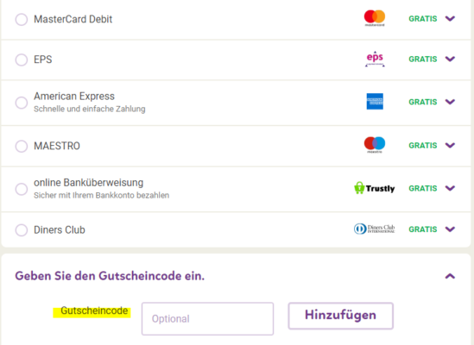
Task: Click the Trustly logo
Action: (374, 188)
